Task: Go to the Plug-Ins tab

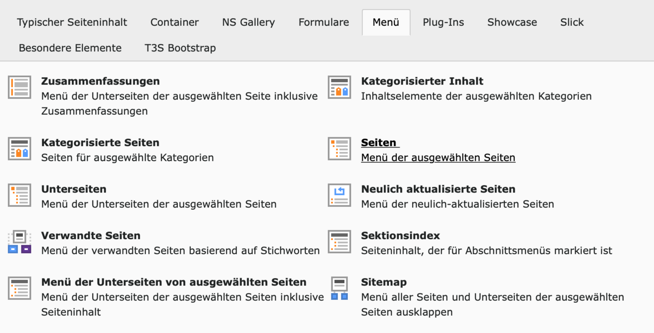Action: (443, 22)
